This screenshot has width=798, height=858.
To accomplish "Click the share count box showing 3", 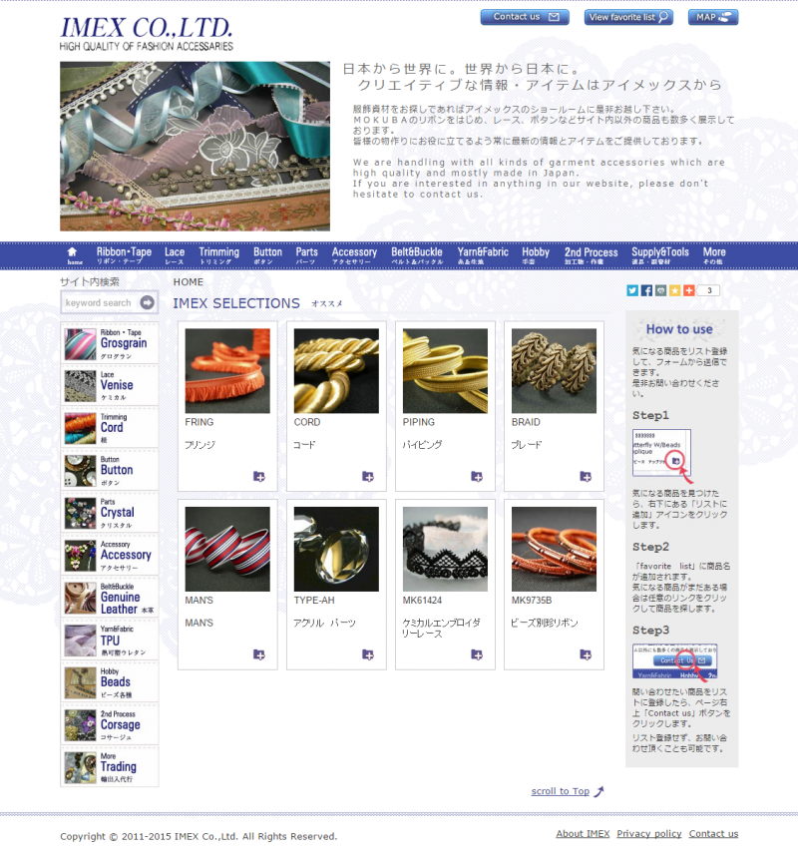I will point(709,290).
